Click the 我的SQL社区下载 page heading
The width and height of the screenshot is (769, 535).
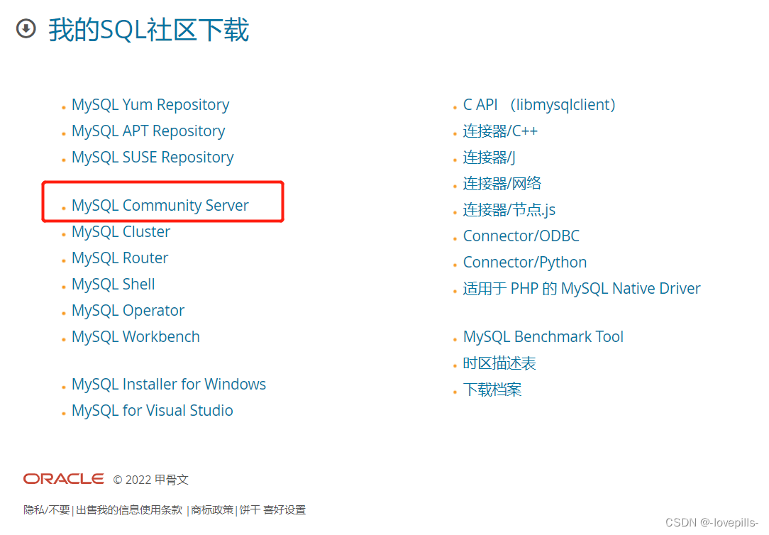click(x=149, y=31)
